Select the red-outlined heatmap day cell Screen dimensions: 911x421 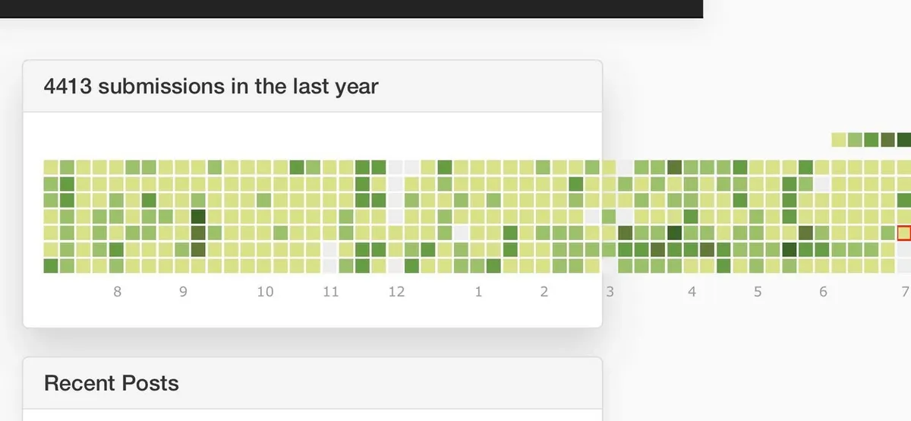point(904,233)
